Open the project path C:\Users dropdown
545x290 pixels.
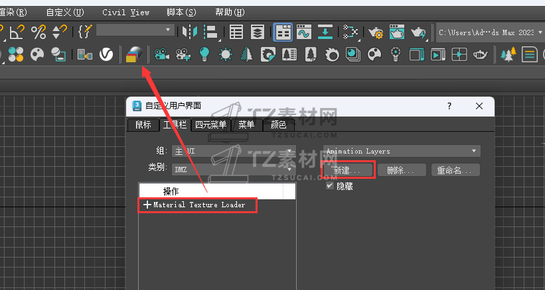(491, 32)
